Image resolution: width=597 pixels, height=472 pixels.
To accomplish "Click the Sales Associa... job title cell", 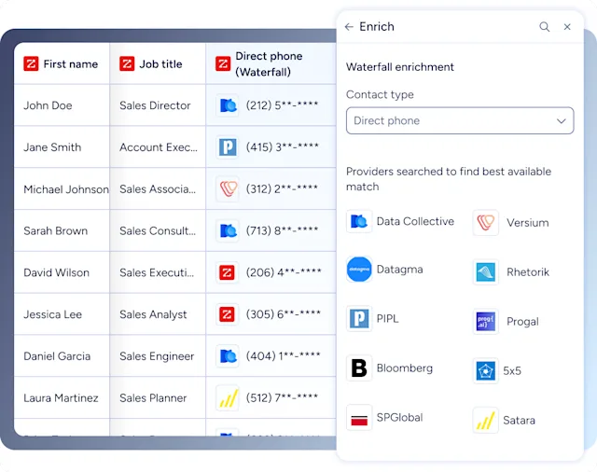I will [x=158, y=188].
